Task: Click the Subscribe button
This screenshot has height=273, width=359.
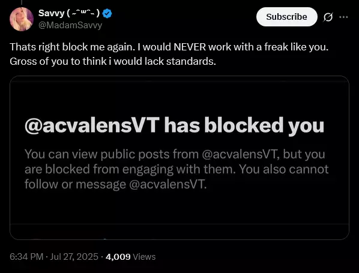Action: click(286, 17)
